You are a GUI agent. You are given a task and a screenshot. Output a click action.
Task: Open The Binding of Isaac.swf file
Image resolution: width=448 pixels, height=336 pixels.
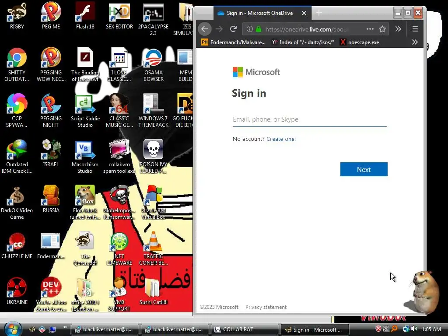click(x=85, y=65)
